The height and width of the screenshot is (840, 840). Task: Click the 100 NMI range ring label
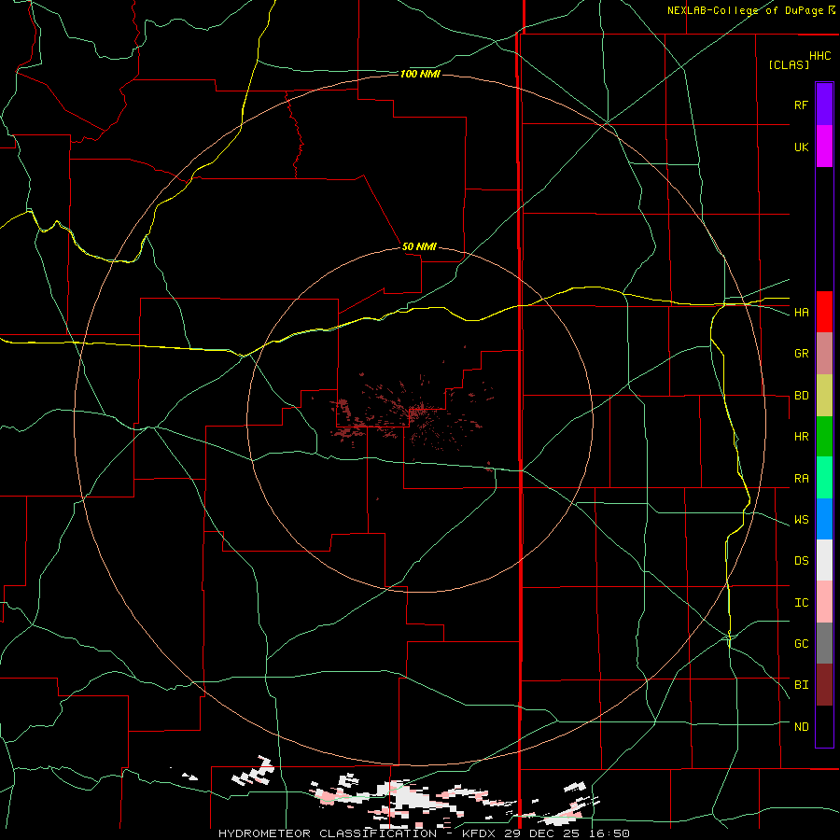[x=420, y=74]
